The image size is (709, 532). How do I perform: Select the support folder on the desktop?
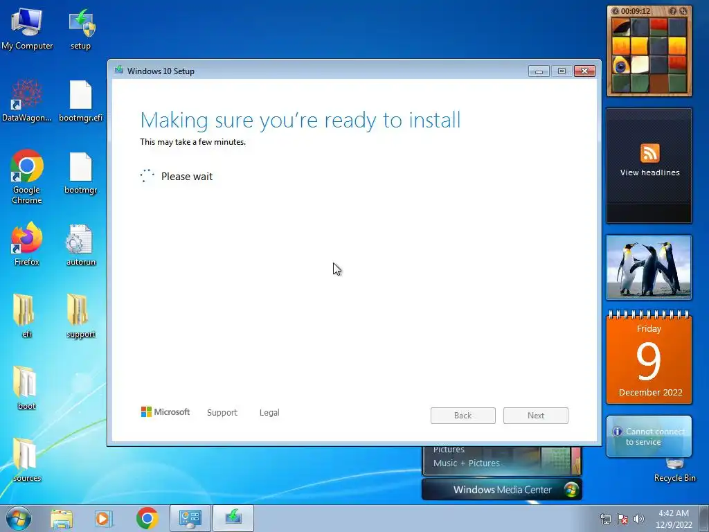coord(80,315)
